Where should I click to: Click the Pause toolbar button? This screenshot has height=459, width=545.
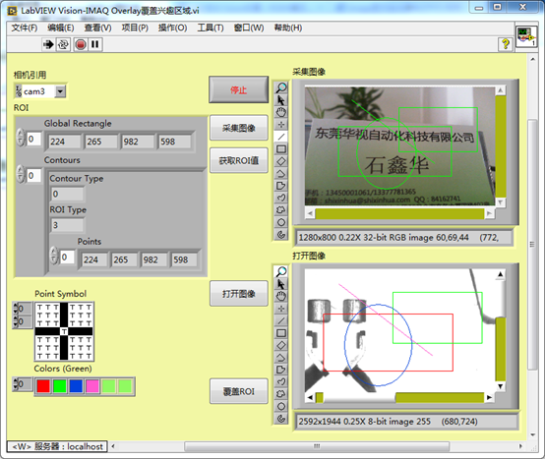coord(94,44)
